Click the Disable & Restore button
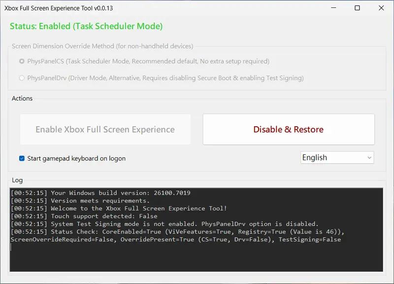Screen dimensions: 394x284 [288, 129]
